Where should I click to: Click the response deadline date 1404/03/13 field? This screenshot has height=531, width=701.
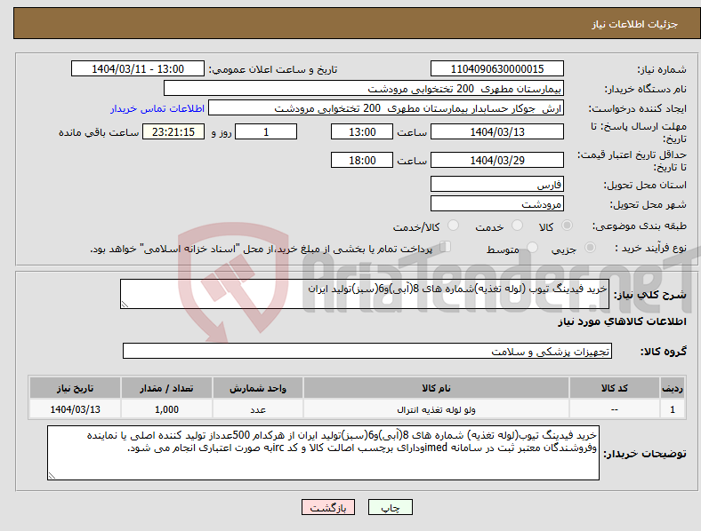click(x=497, y=131)
